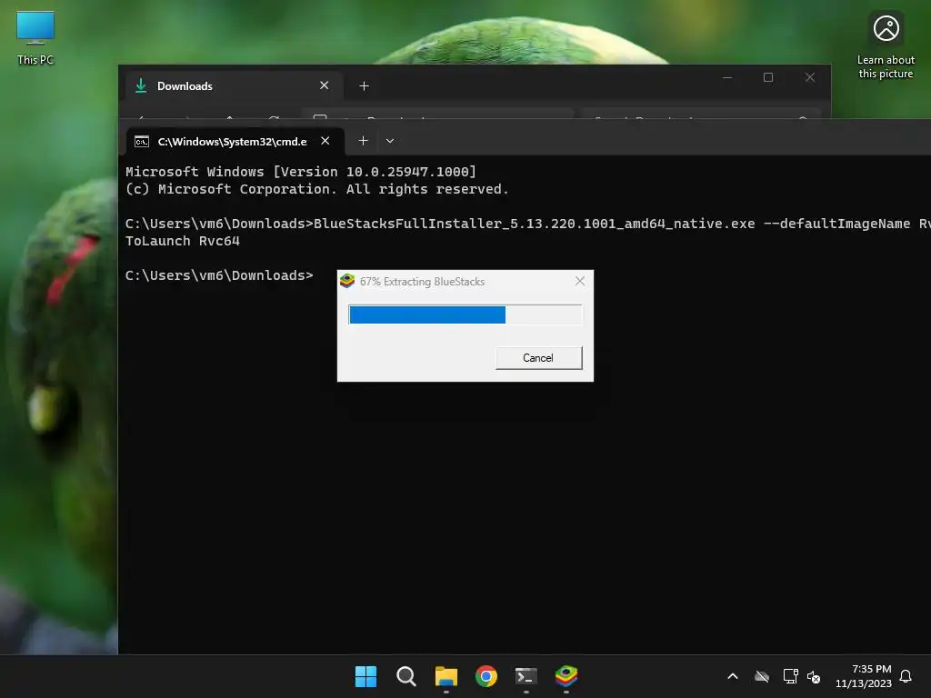This screenshot has height=698, width=931.
Task: Open taskbar Search
Action: 406,676
